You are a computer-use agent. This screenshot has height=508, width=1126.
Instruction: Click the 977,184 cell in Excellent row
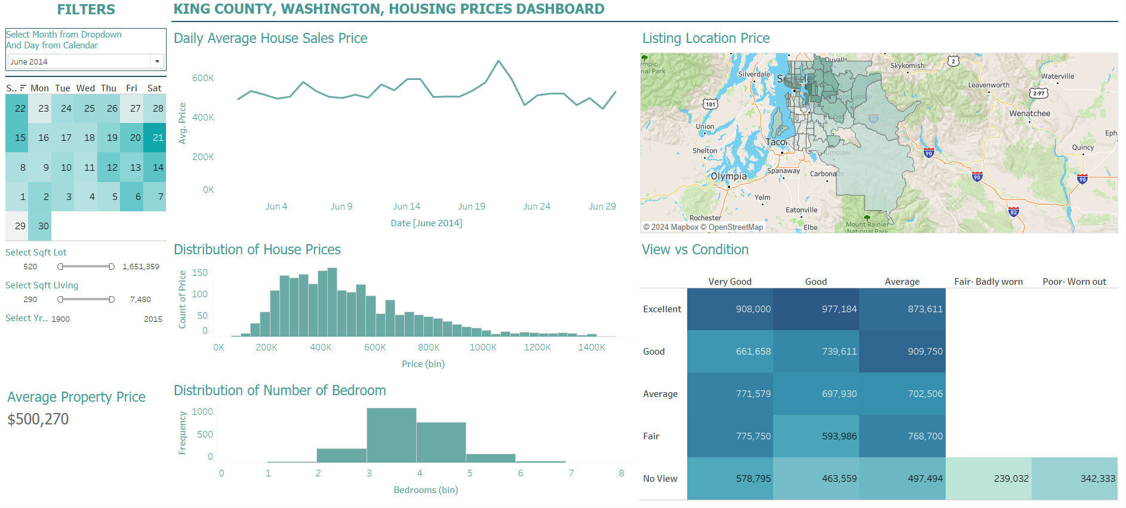816,309
